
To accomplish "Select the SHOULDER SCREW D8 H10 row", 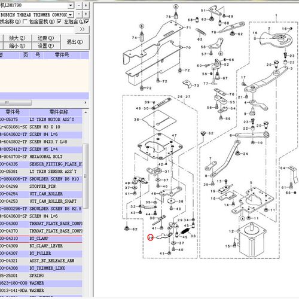I will 41,179.
